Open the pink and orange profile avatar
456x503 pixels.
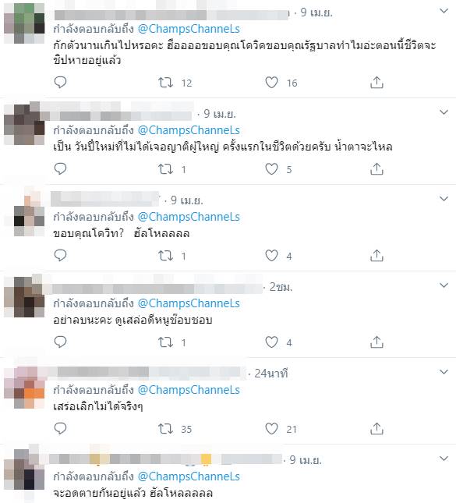(24, 388)
